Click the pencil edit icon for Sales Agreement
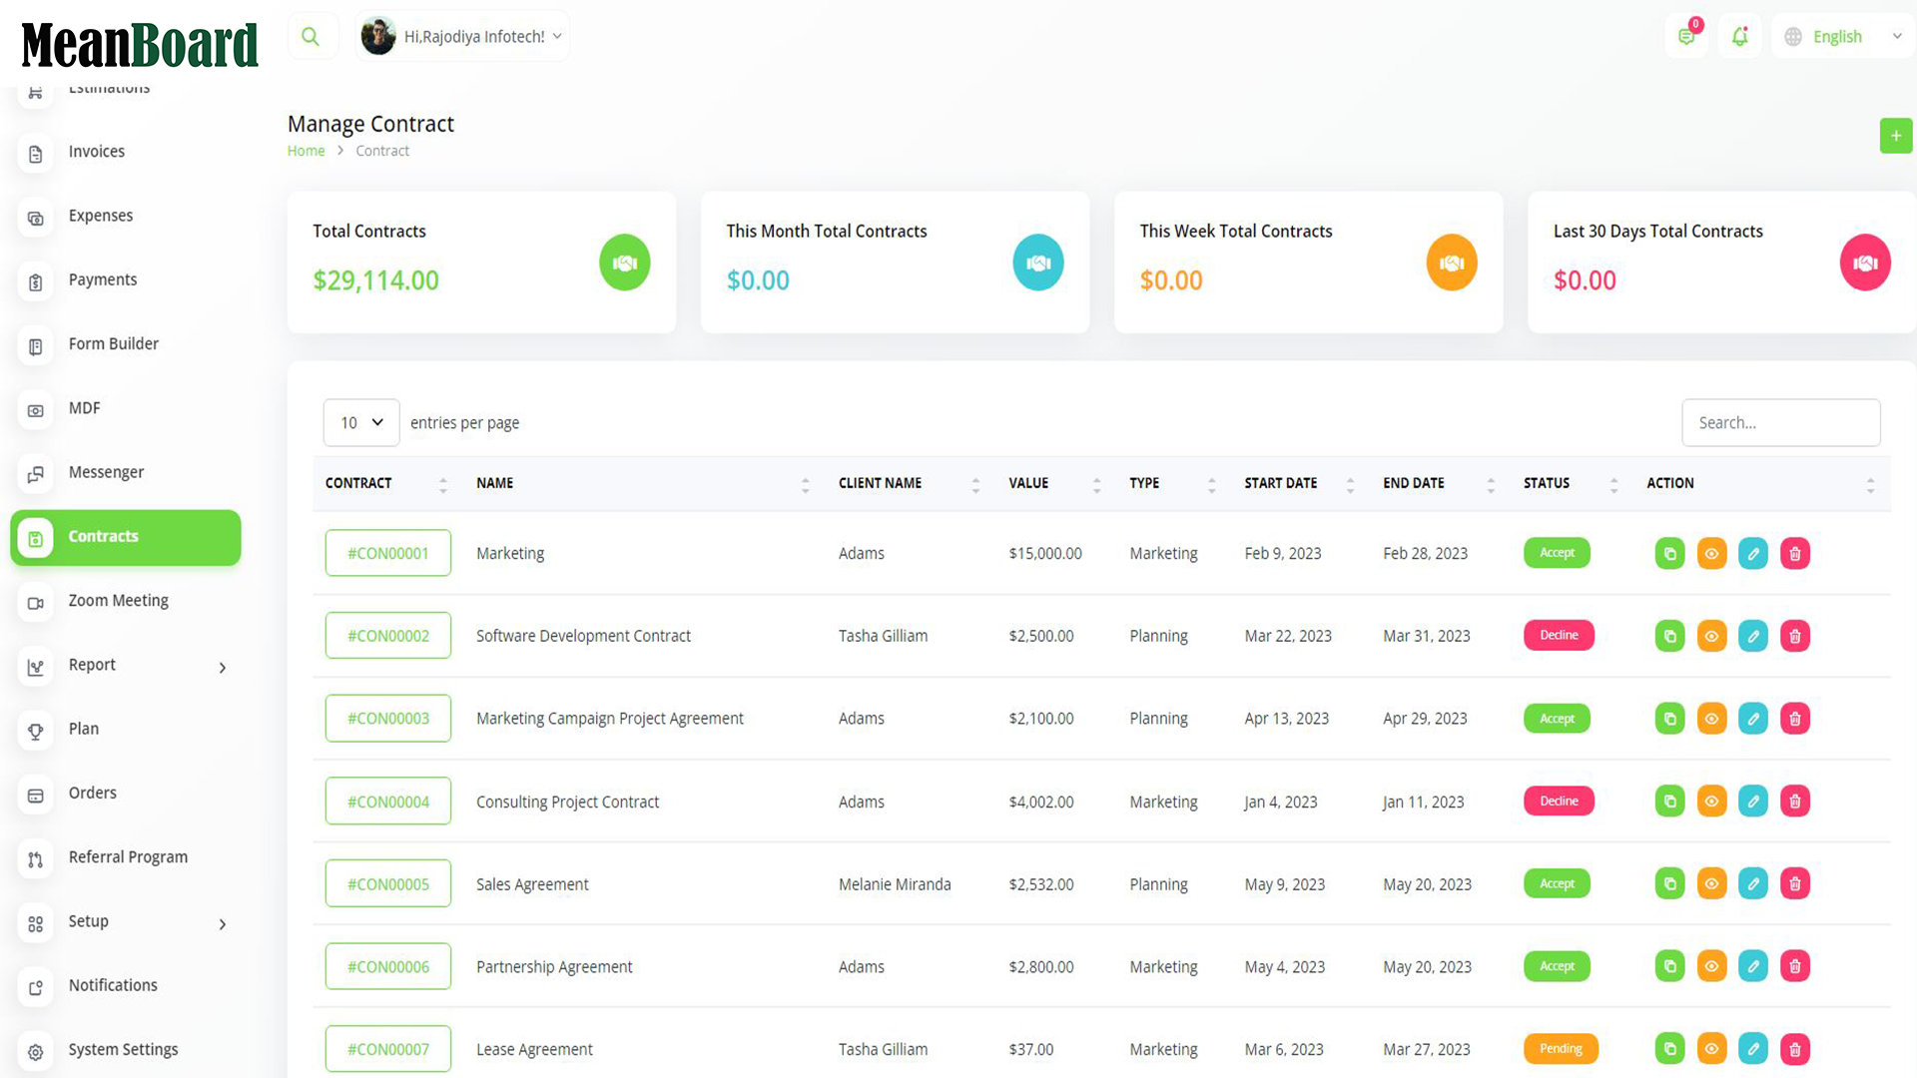This screenshot has height=1078, width=1917. click(1753, 884)
